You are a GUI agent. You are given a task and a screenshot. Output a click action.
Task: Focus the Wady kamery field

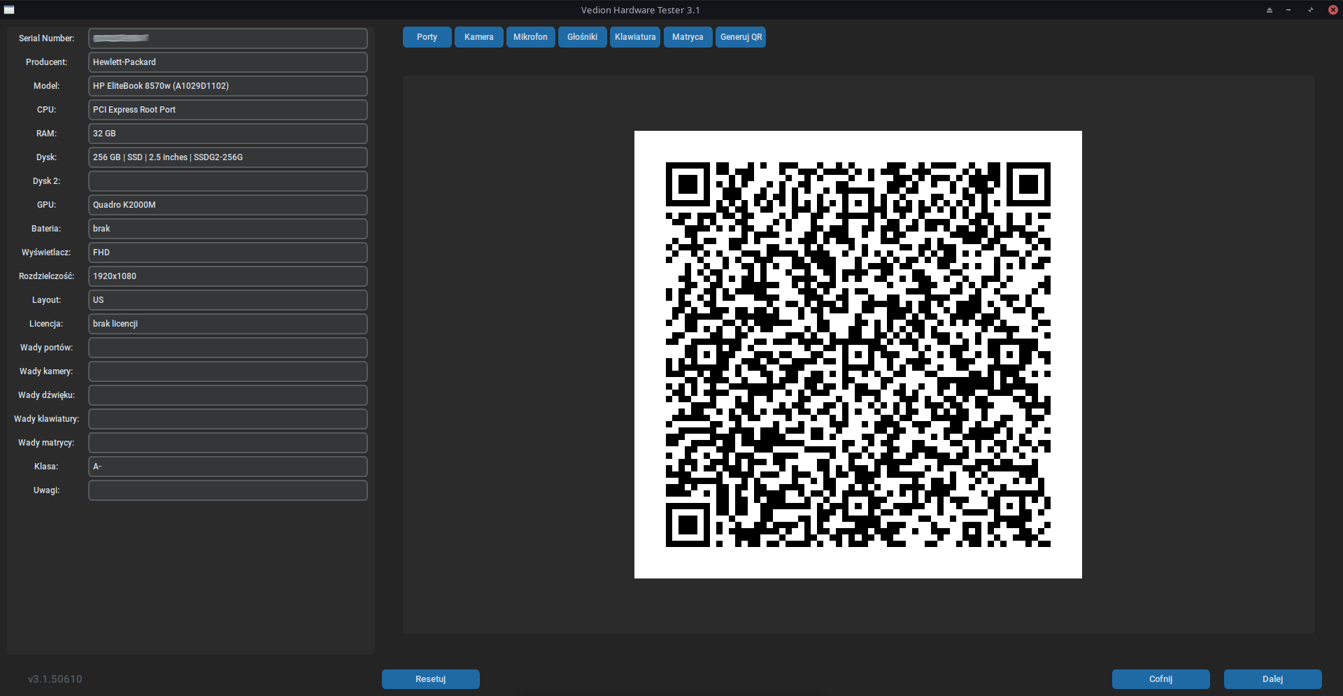click(227, 371)
